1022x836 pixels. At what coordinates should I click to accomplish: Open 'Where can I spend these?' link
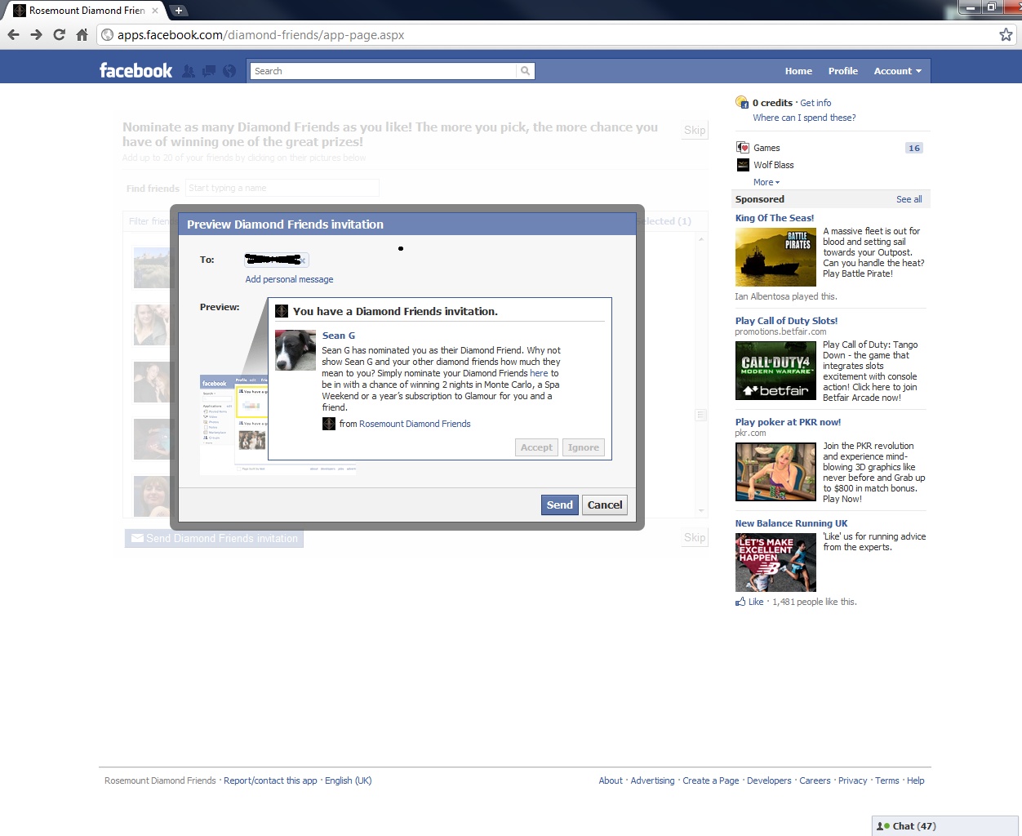804,118
